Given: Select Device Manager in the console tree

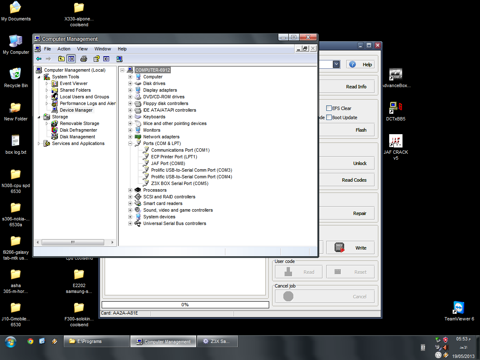Looking at the screenshot, I should point(76,110).
